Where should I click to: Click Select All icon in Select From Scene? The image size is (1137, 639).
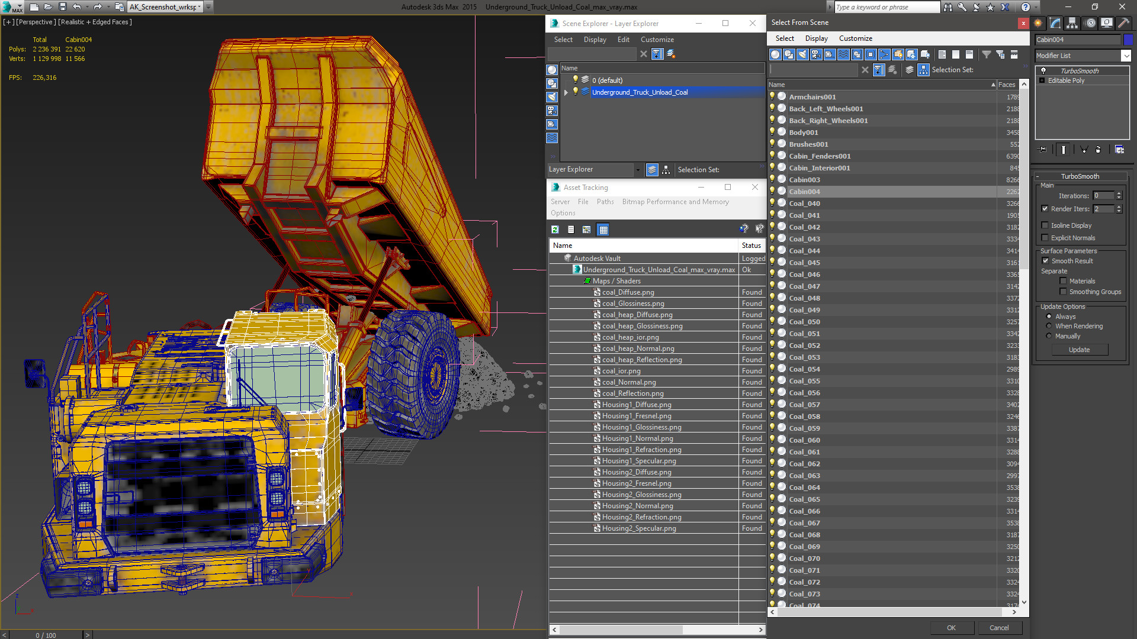pos(942,54)
